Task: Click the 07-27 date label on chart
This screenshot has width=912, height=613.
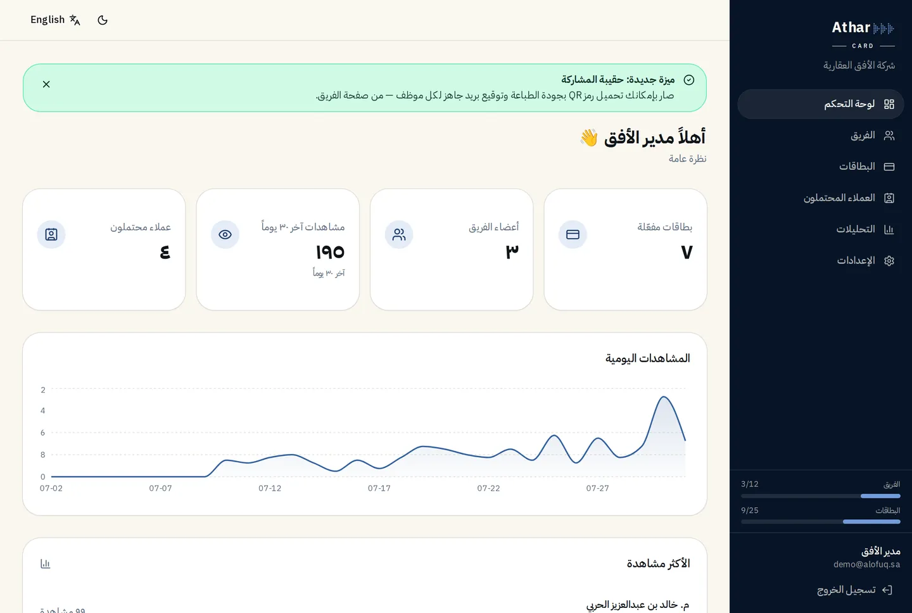Action: point(598,488)
